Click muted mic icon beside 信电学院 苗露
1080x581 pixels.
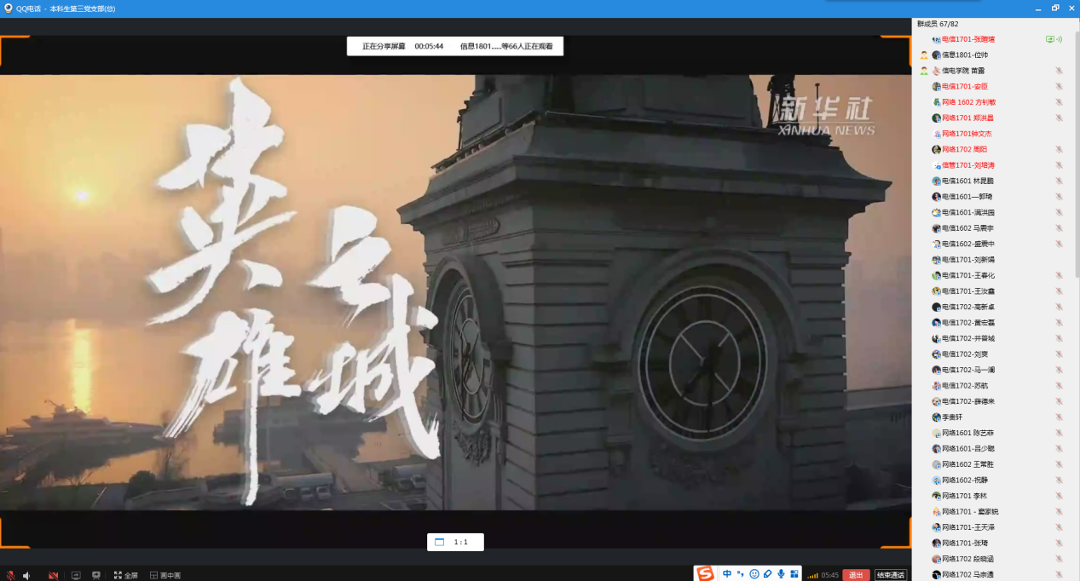coord(1059,71)
